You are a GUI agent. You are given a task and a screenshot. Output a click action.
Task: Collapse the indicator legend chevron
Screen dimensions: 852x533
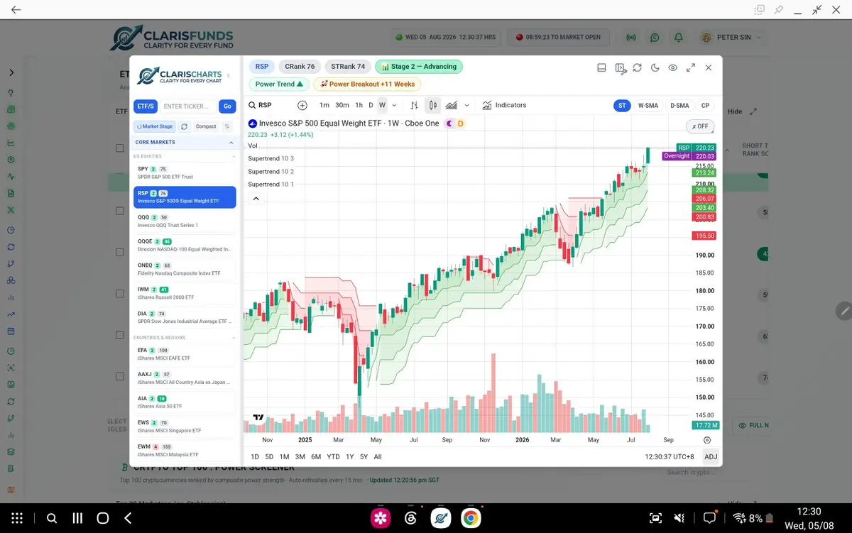pos(256,199)
